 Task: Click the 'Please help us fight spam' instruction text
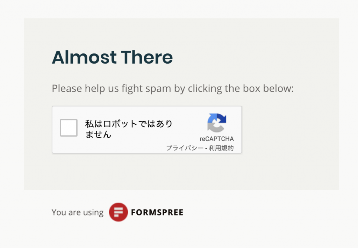pos(173,88)
